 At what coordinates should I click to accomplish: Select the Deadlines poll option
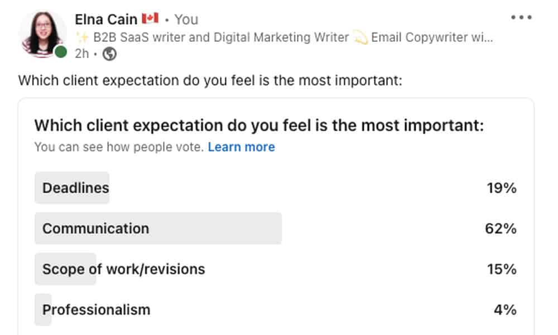coord(76,188)
